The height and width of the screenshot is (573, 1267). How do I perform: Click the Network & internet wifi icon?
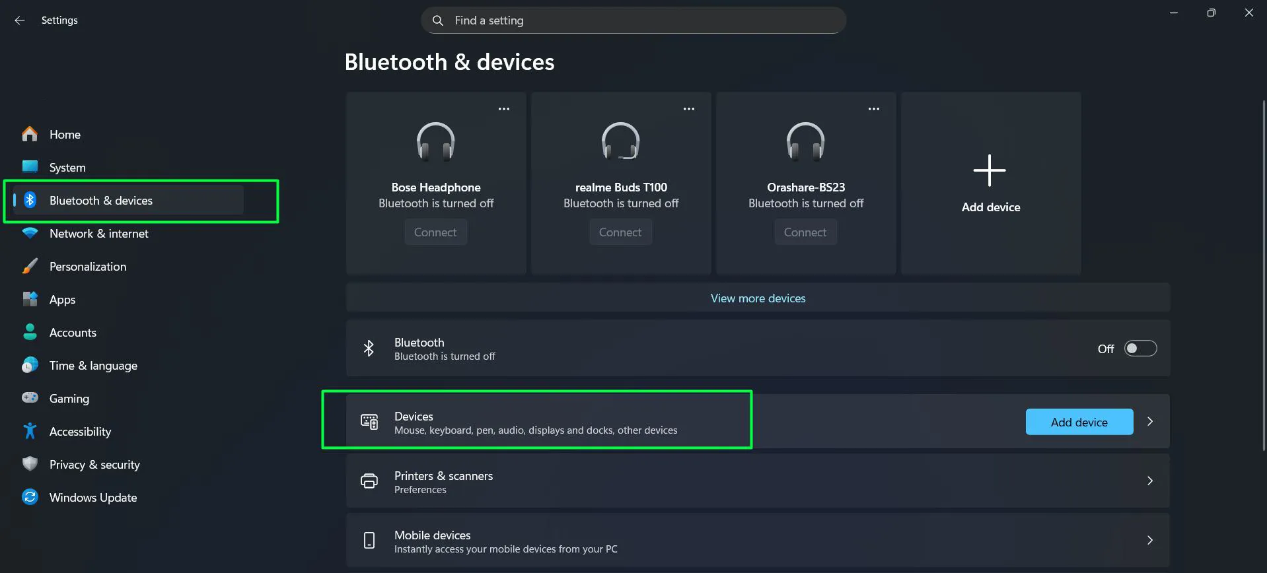point(30,233)
